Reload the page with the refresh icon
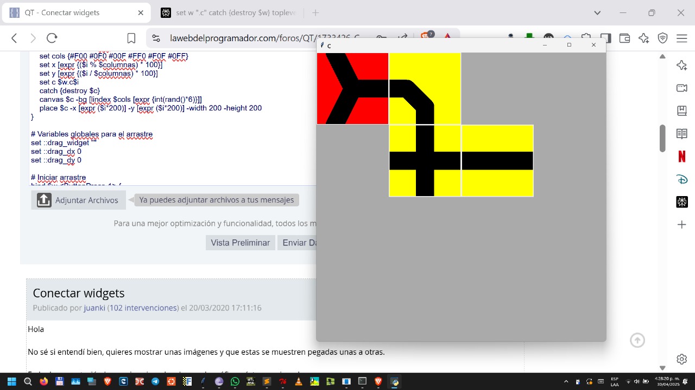 tap(52, 38)
